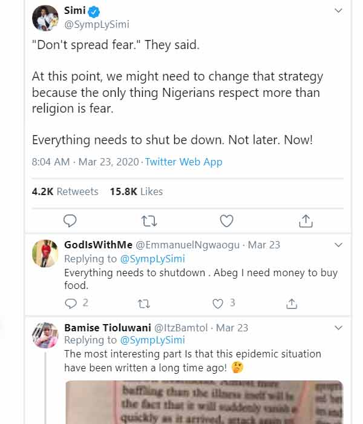The height and width of the screenshot is (424, 363).
Task: Open the Twitter Web App link
Action: coord(184,162)
